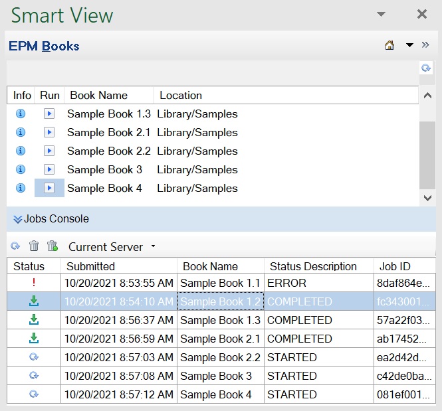Open Smart View panel options dropdown

pyautogui.click(x=381, y=15)
